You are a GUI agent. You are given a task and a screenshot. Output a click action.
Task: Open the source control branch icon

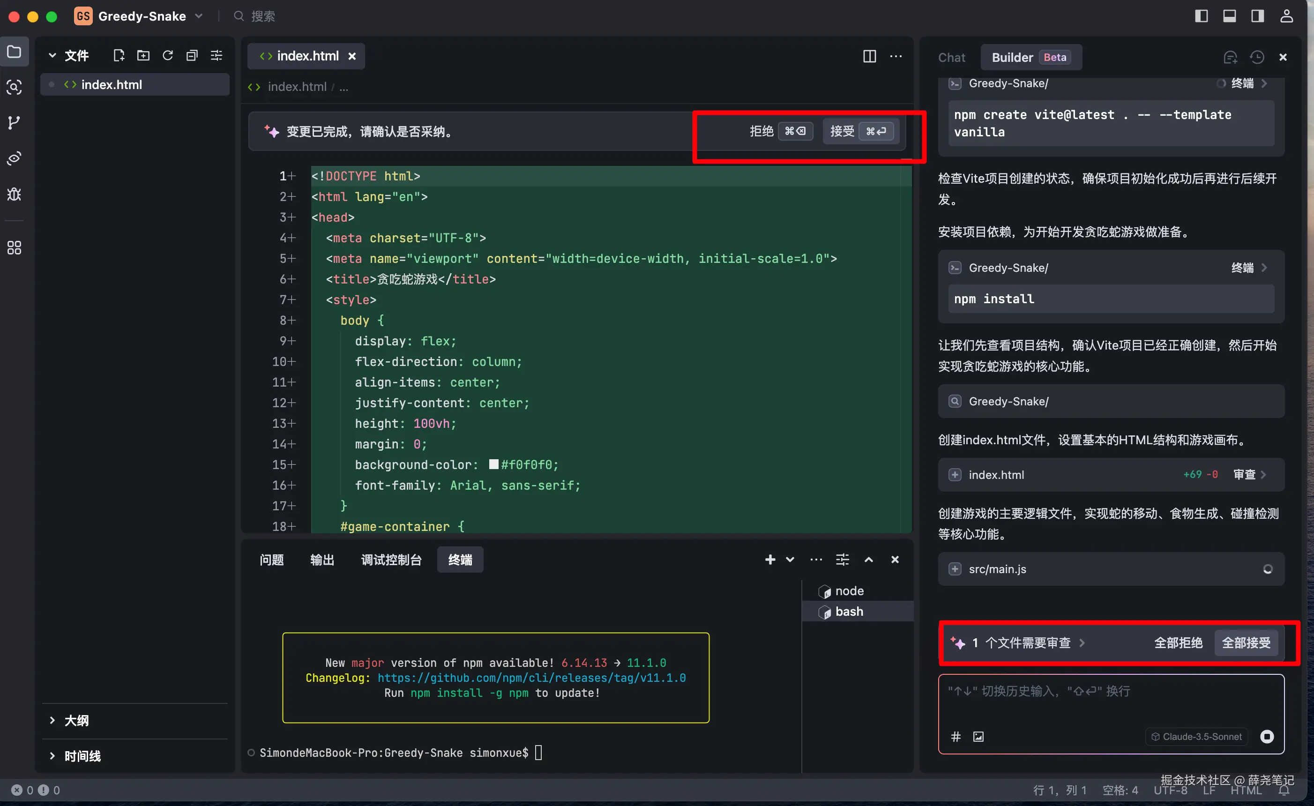[x=15, y=123]
